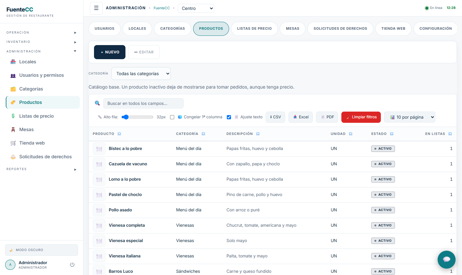
Task: Click the + Nuevo button
Action: [110, 52]
